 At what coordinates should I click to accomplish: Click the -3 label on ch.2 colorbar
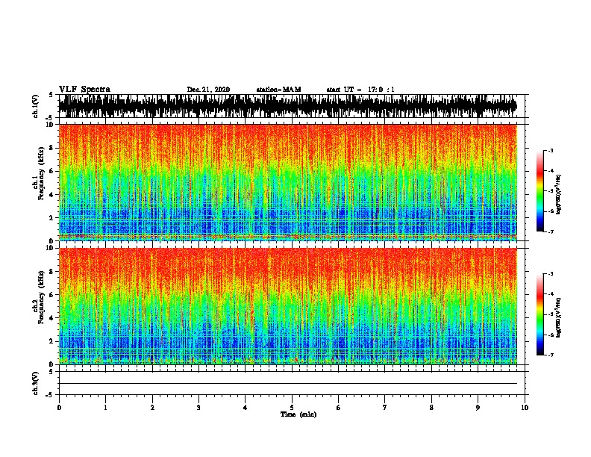click(550, 274)
